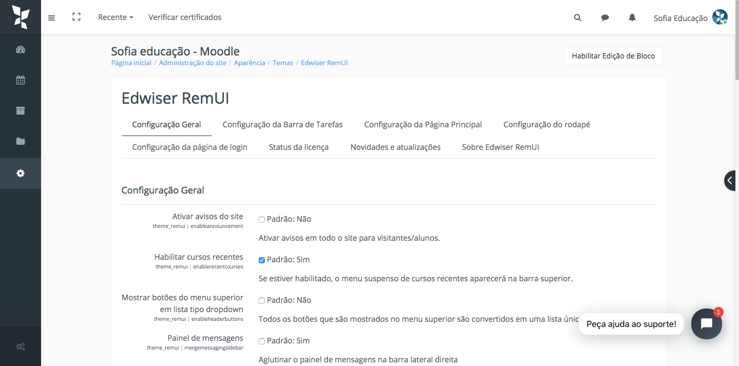Click the Verificar certificados link
Image resolution: width=739 pixels, height=366 pixels.
coord(185,17)
